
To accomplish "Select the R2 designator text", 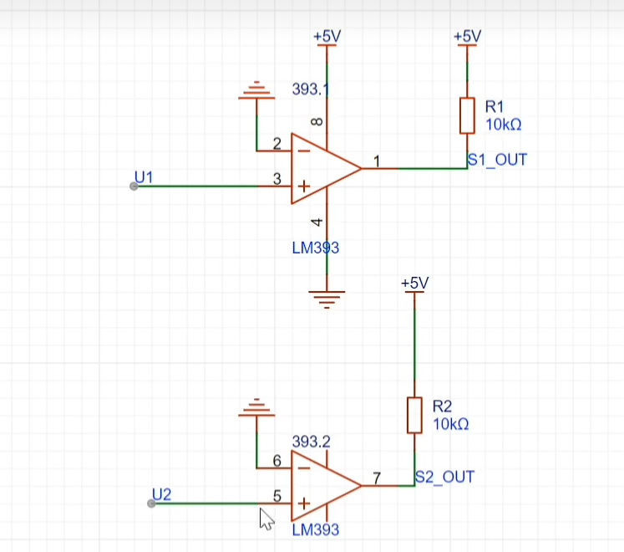I will click(x=442, y=406).
